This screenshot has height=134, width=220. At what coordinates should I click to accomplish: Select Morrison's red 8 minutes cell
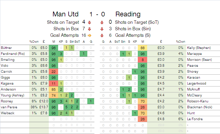pyautogui.click(x=142, y=60)
